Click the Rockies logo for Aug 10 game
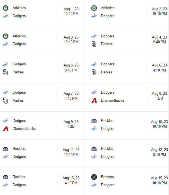The image size is (169, 195). pyautogui.click(x=94, y=121)
